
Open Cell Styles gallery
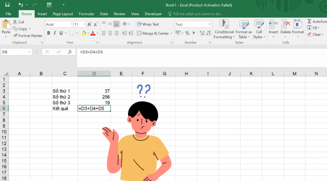[x=259, y=29]
